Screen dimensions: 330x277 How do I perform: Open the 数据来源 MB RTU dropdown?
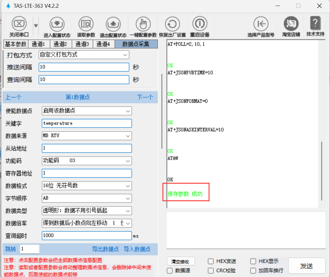click(87, 136)
